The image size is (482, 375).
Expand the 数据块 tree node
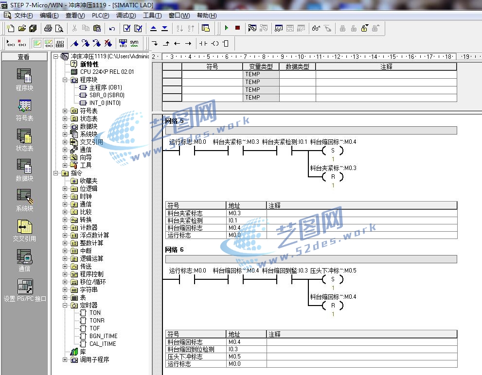[x=65, y=126]
